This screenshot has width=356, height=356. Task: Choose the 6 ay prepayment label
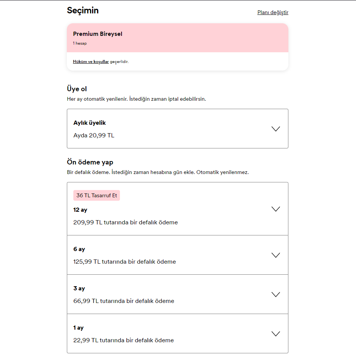coord(79,249)
